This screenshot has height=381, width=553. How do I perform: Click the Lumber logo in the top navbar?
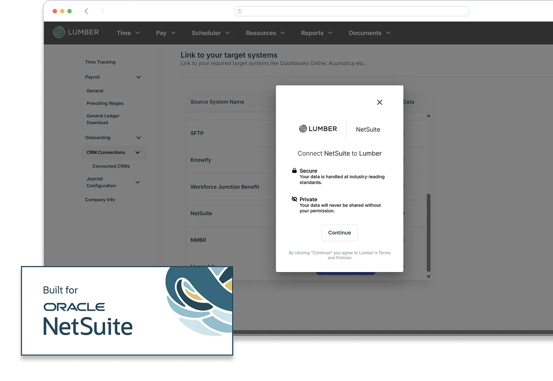[x=76, y=32]
